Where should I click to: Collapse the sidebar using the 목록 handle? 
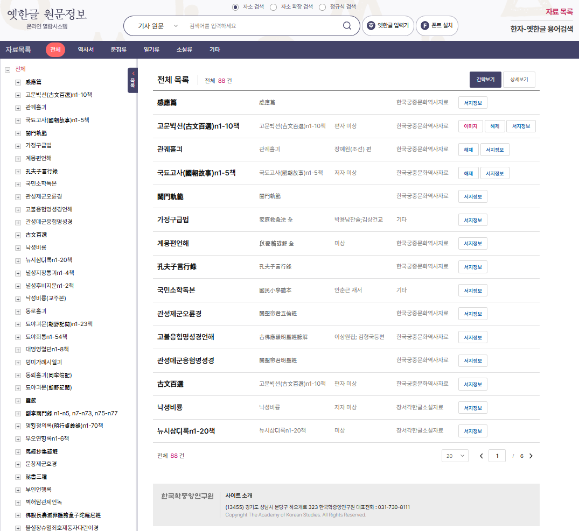pyautogui.click(x=132, y=80)
